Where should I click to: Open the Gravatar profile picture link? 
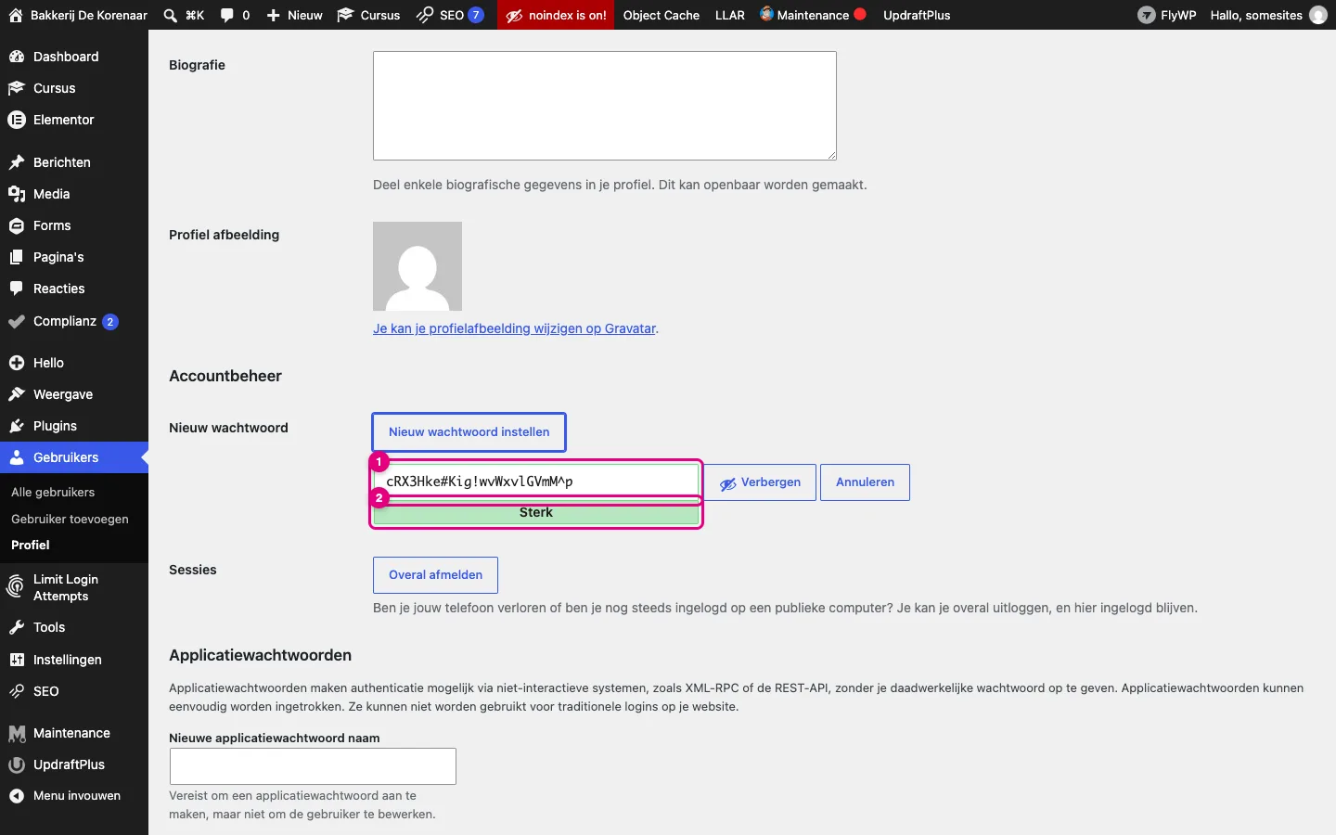tap(514, 328)
